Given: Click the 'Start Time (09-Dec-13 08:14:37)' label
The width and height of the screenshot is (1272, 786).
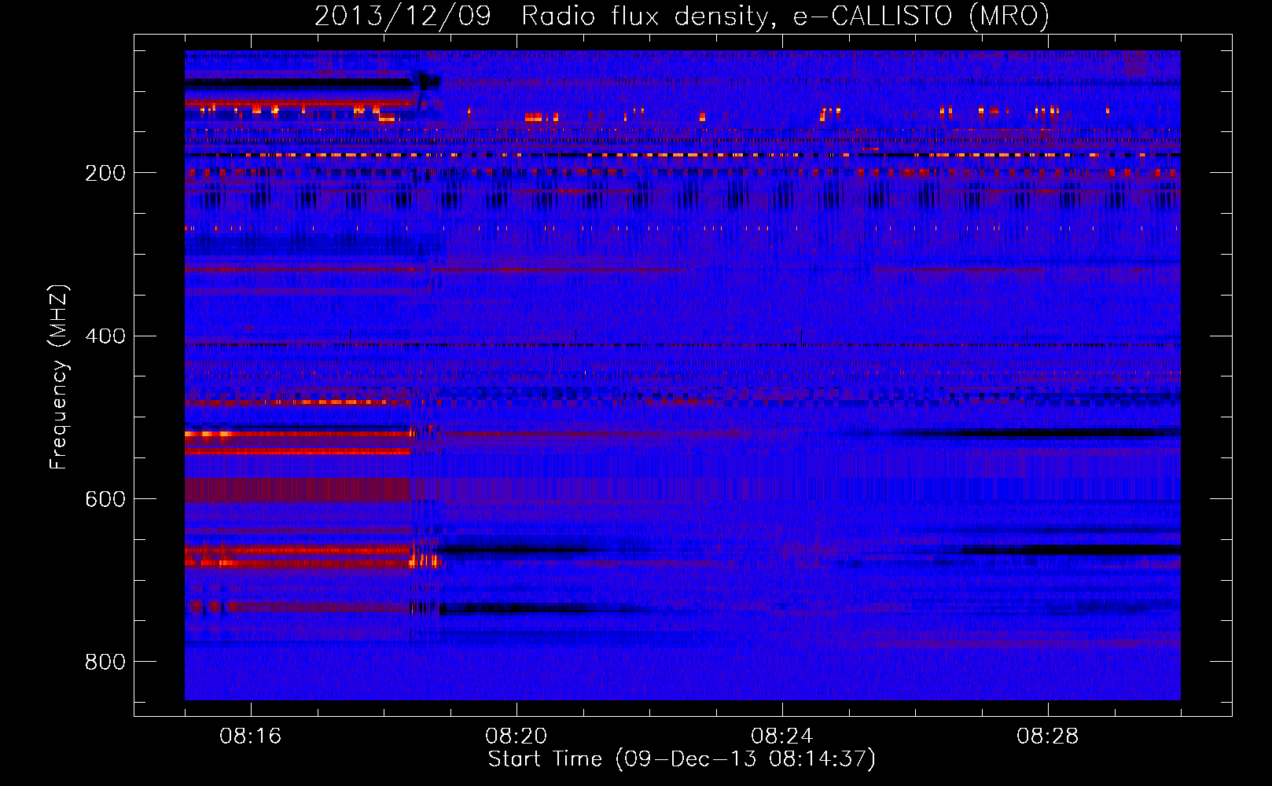Looking at the screenshot, I should click(682, 759).
